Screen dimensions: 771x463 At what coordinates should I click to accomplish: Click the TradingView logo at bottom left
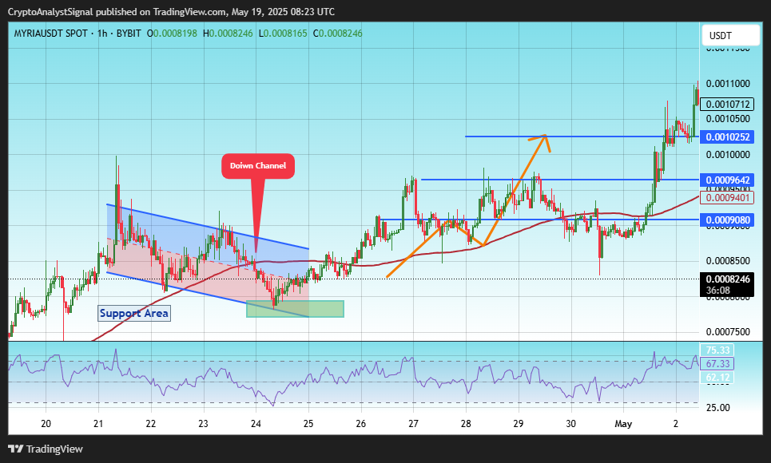(46, 449)
